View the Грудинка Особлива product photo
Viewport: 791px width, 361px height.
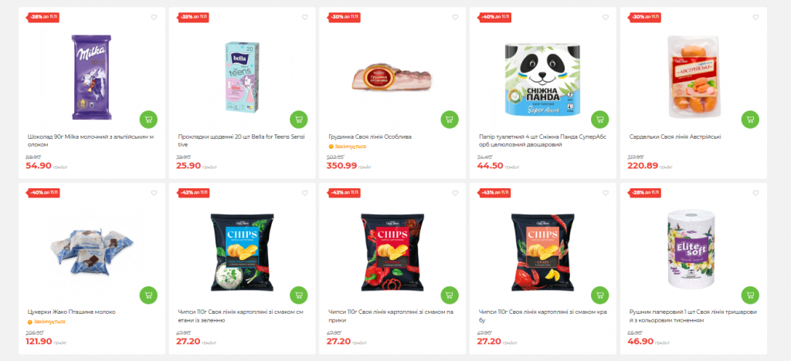point(392,77)
